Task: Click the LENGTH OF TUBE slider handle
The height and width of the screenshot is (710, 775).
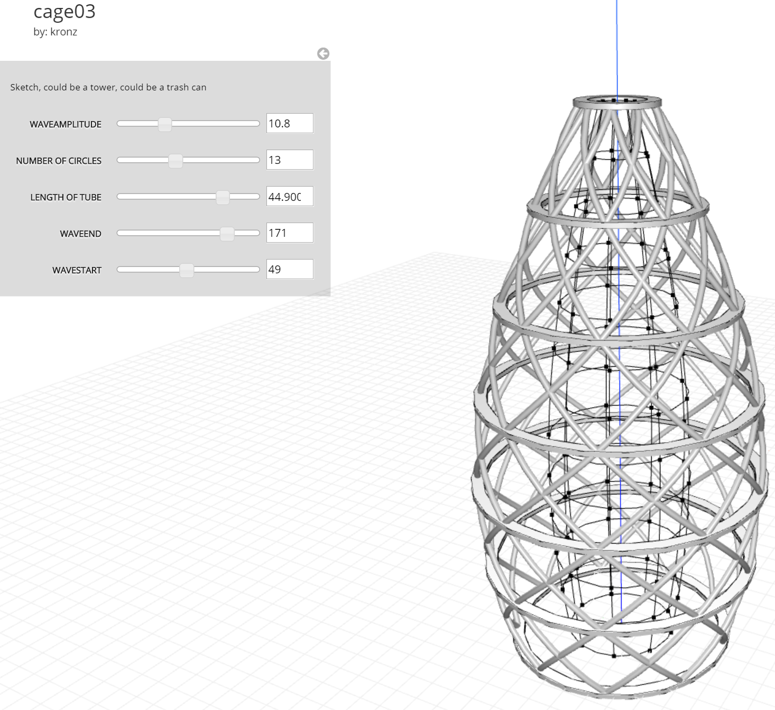Action: point(223,196)
